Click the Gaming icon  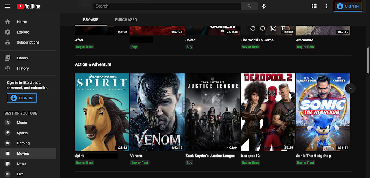tap(8, 143)
